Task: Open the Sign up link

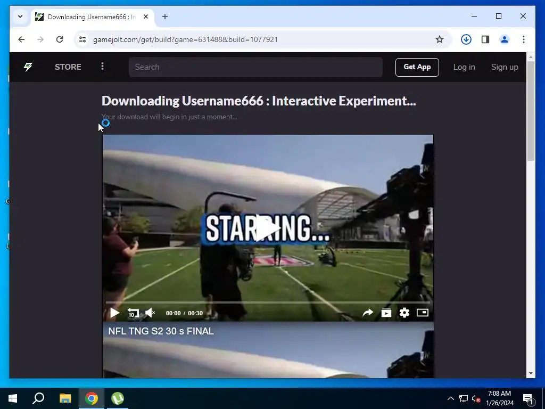Action: [505, 67]
